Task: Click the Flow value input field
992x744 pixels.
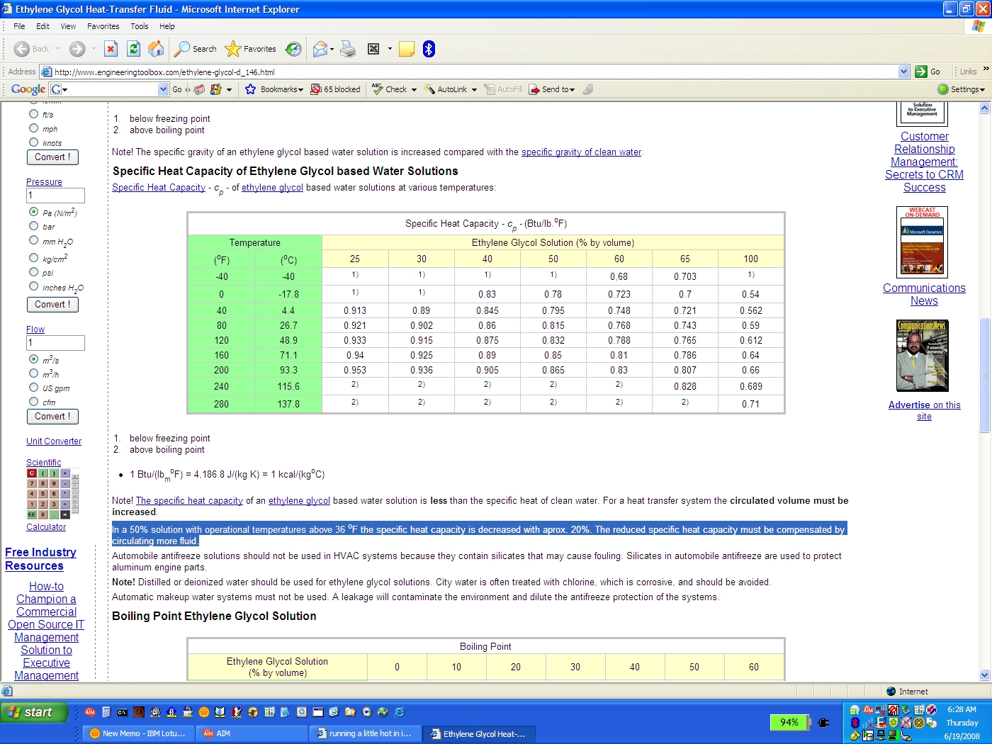Action: point(55,343)
